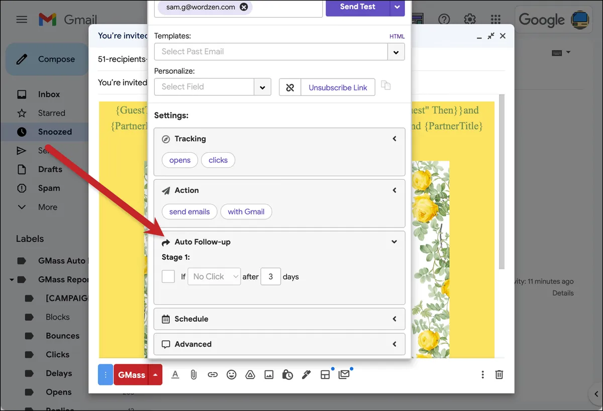Open input tools dropdown arrow beside keyboard
603x411 pixels.
click(568, 52)
